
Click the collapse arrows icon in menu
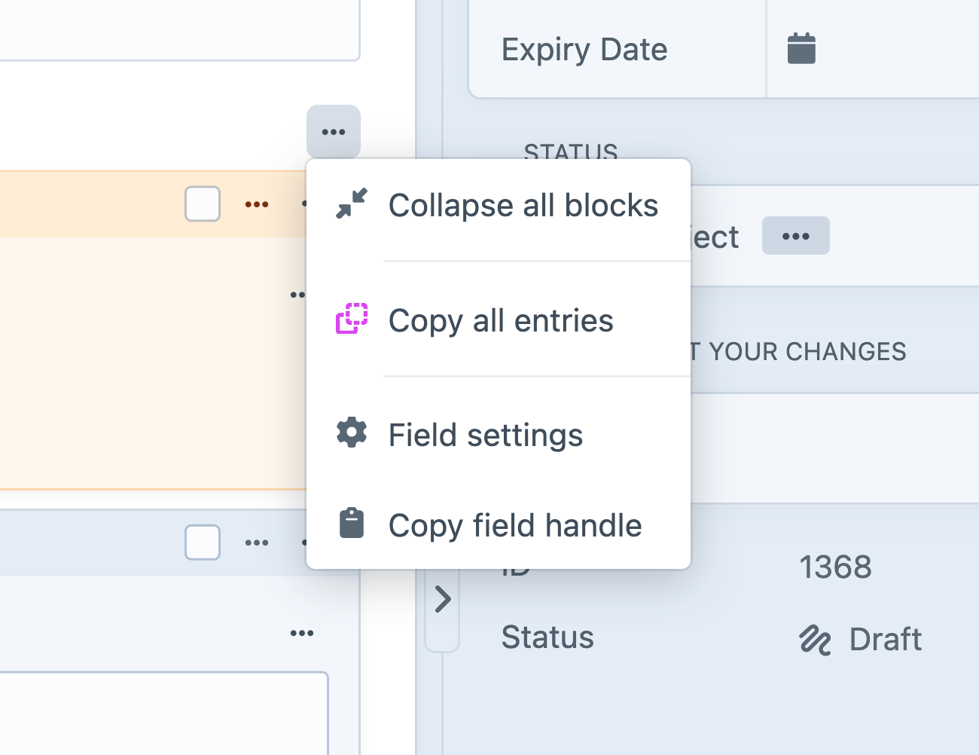click(x=351, y=204)
